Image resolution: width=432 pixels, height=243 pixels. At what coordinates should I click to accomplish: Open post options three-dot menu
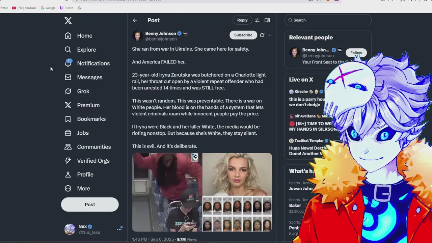[269, 35]
